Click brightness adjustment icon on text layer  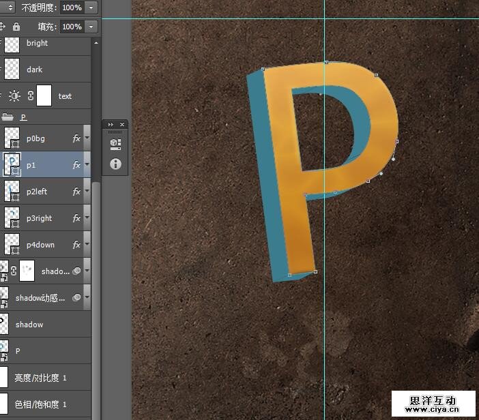(14, 96)
